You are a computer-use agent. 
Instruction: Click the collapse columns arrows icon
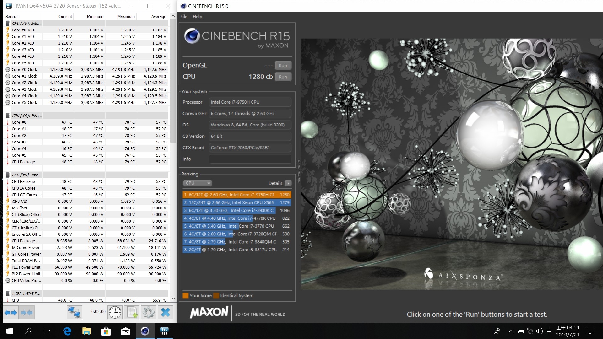[x=26, y=313]
